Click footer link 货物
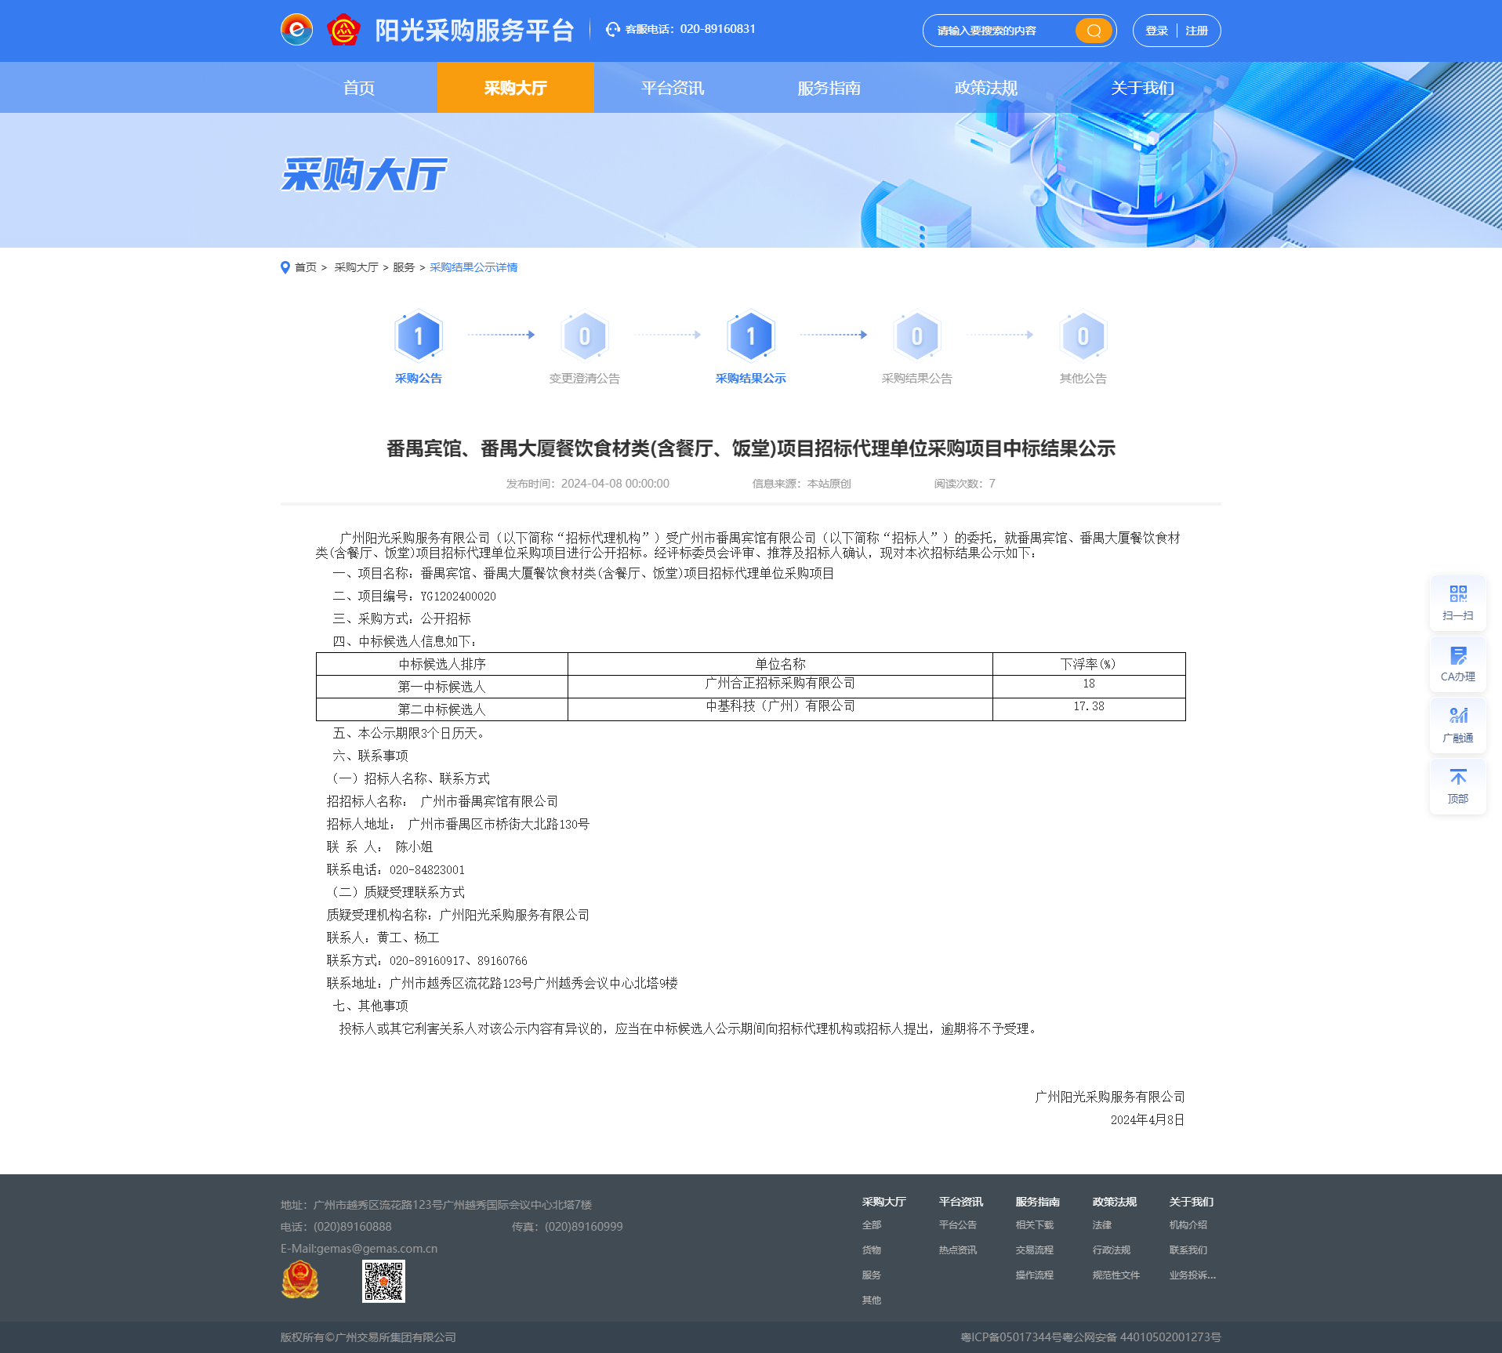This screenshot has height=1353, width=1502. click(x=872, y=1250)
